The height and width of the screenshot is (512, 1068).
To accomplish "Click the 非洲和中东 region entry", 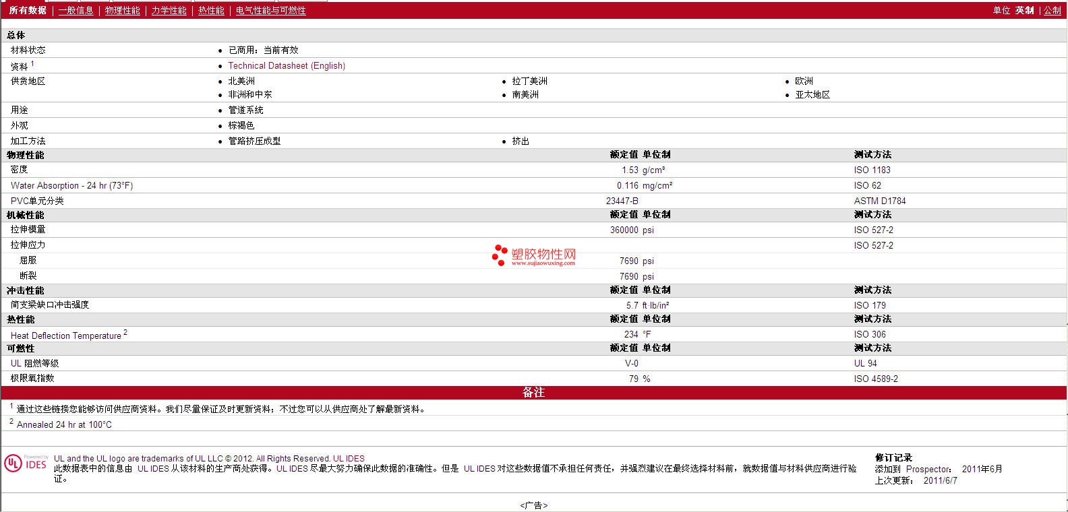I will click(x=250, y=94).
